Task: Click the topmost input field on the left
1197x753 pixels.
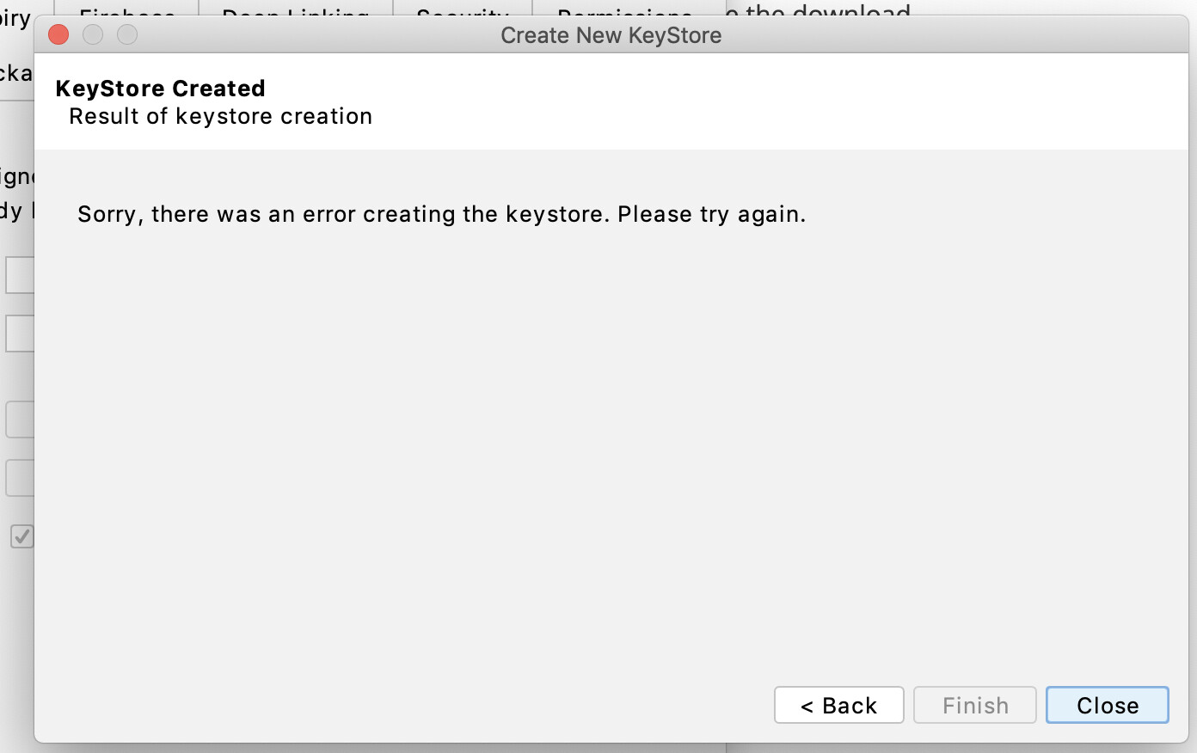Action: click(17, 274)
